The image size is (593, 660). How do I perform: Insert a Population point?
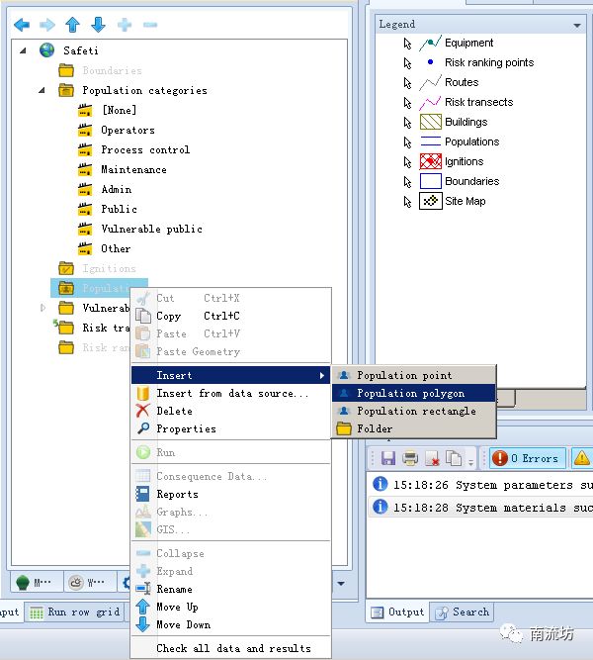414,375
